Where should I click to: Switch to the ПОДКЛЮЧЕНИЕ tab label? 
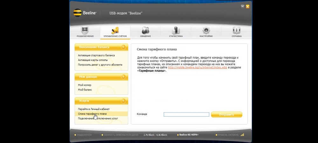coord(85,36)
